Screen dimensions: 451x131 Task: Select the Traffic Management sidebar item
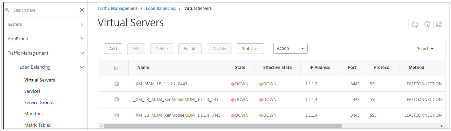pos(28,53)
